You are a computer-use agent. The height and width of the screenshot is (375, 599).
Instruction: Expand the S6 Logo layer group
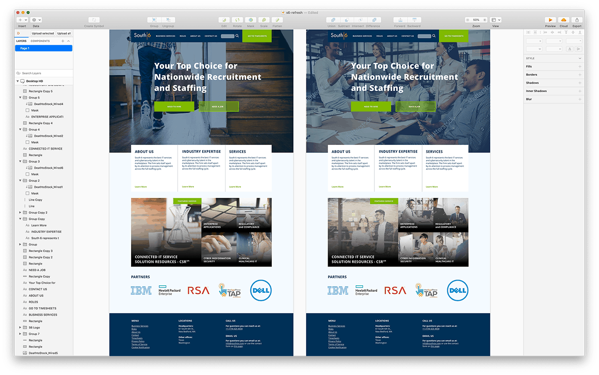click(20, 327)
